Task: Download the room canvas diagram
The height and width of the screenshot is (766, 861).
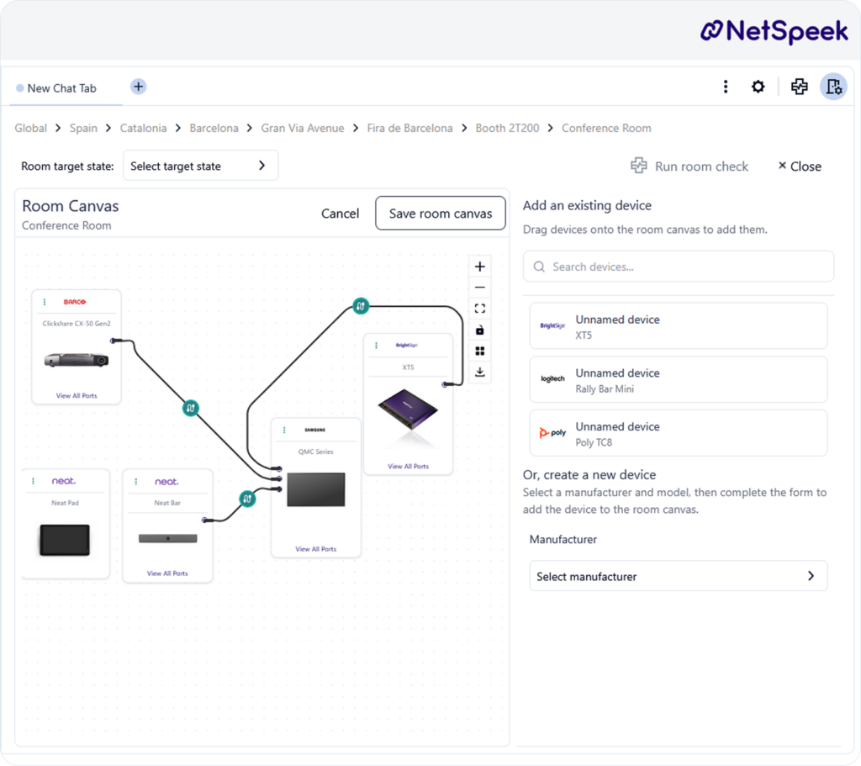Action: 480,372
